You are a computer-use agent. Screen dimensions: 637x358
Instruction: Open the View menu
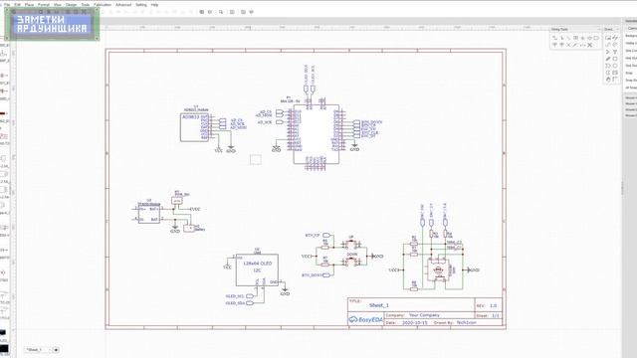tap(58, 5)
